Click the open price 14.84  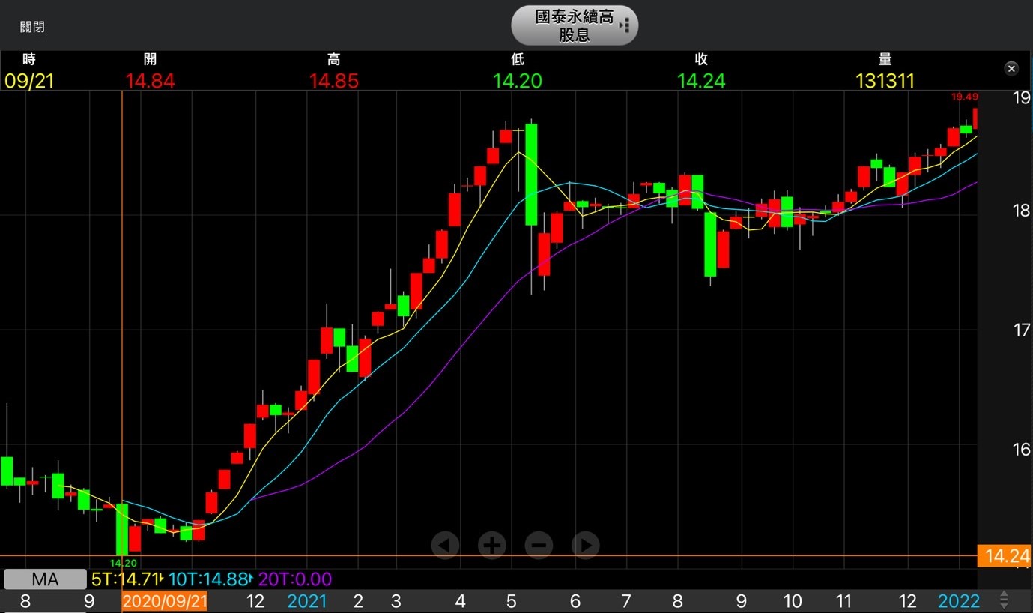coord(150,81)
